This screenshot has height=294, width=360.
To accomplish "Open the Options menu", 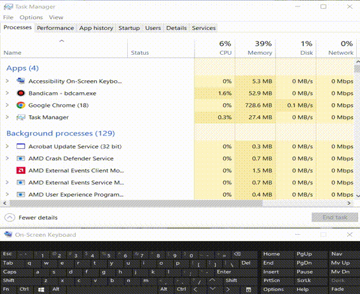I will pyautogui.click(x=31, y=17).
